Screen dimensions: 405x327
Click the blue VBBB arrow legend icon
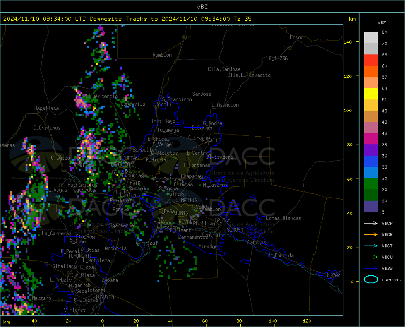tap(371, 269)
